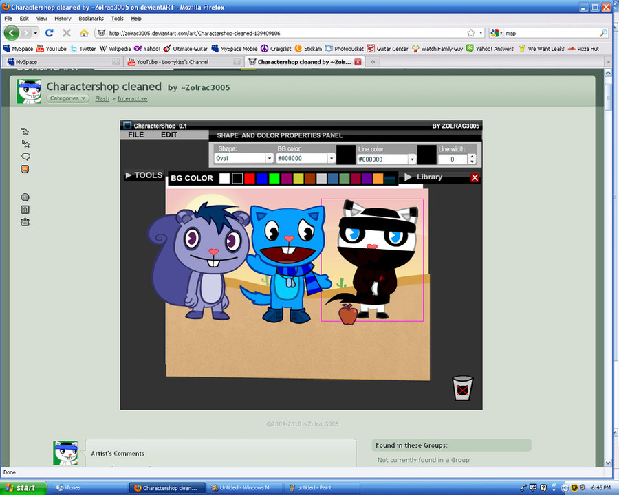Open the Line color hex dropdown
This screenshot has width=619, height=495.
coord(412,159)
